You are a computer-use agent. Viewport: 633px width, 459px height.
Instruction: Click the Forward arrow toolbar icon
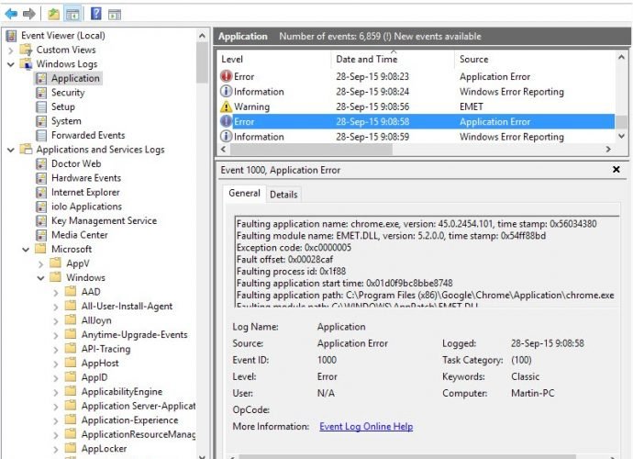(x=29, y=14)
